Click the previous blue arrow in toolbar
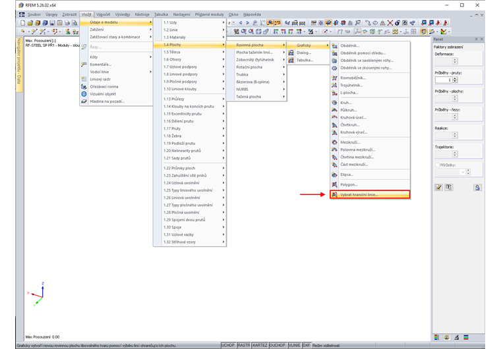This screenshot has height=349, width=501. (x=241, y=23)
